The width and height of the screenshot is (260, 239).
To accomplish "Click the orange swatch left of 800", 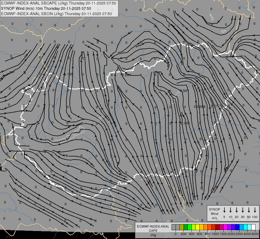I will 206,227.
